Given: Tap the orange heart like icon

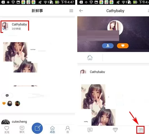Looking at the screenshot, I should click(4, 103).
